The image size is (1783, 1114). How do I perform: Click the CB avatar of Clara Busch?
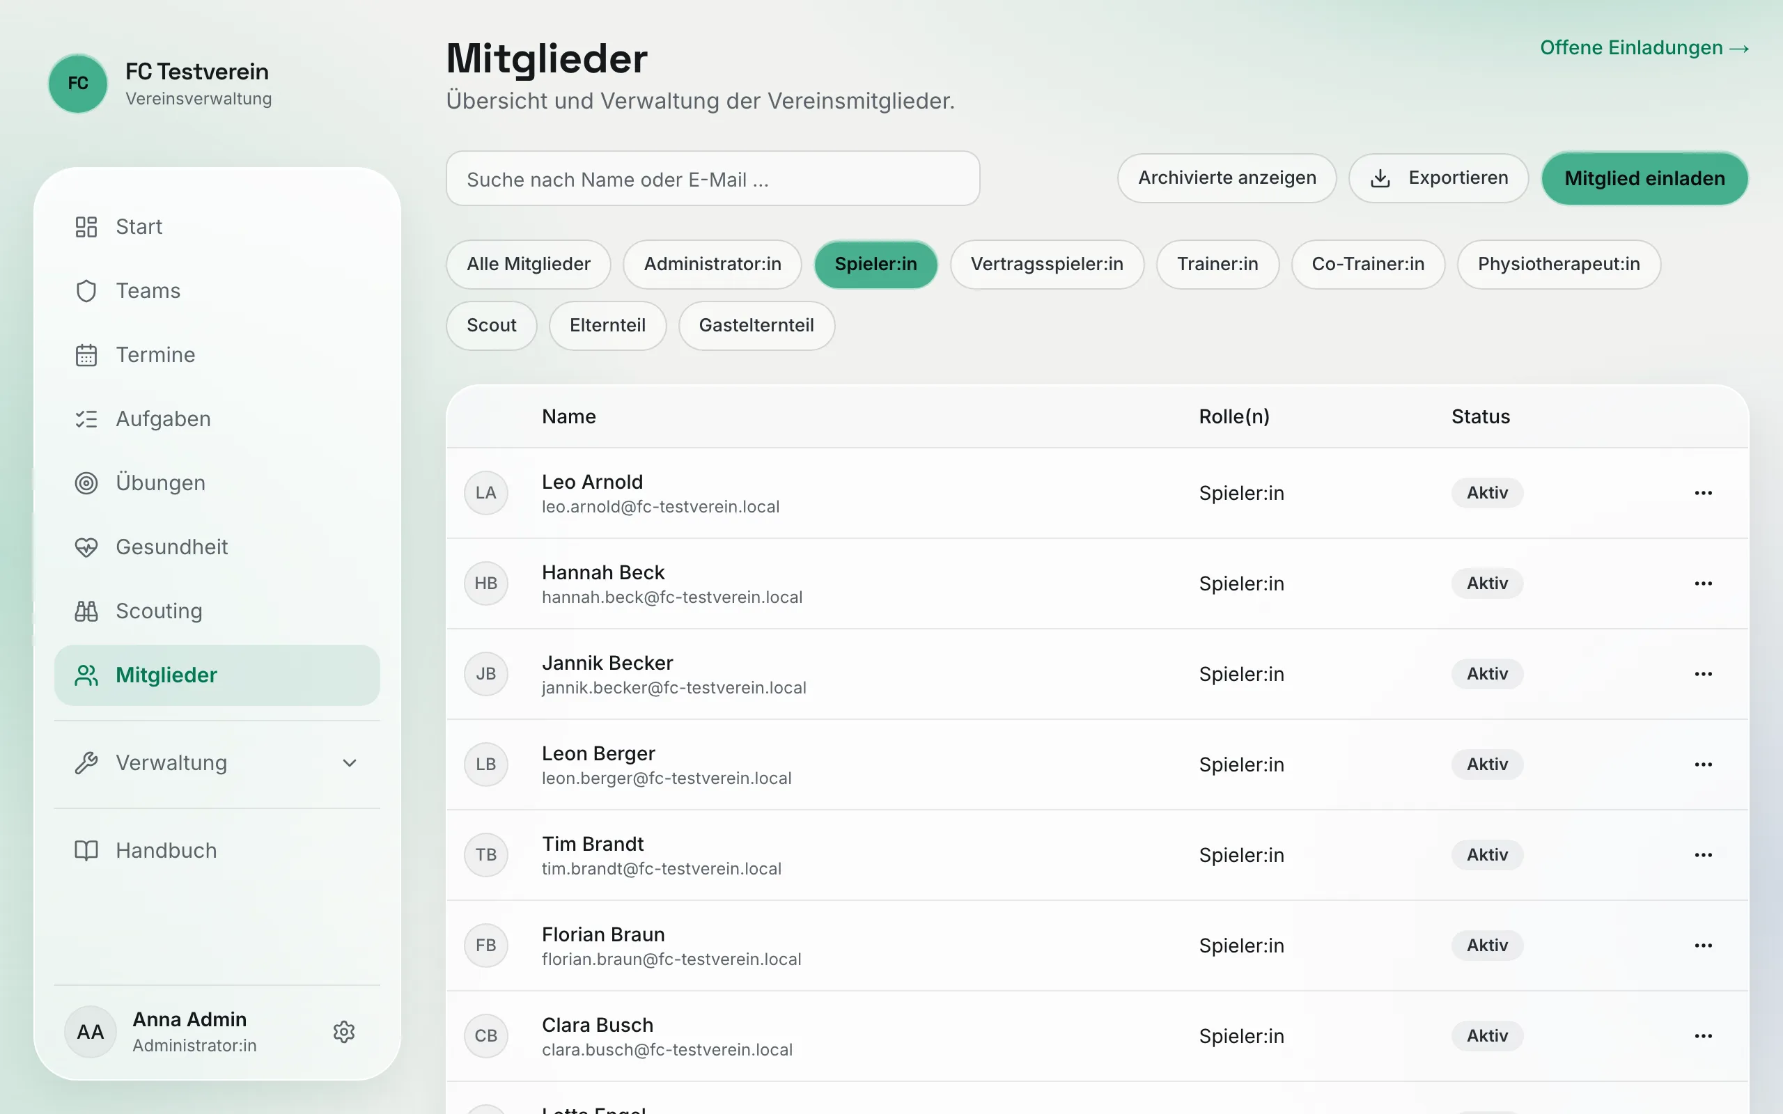click(x=485, y=1036)
